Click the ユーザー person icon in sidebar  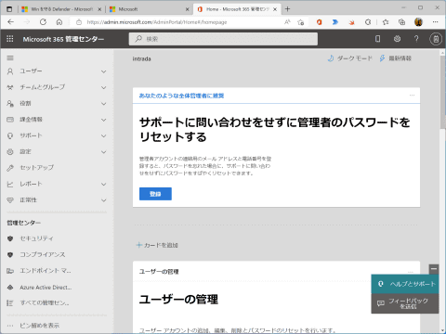[x=10, y=71]
